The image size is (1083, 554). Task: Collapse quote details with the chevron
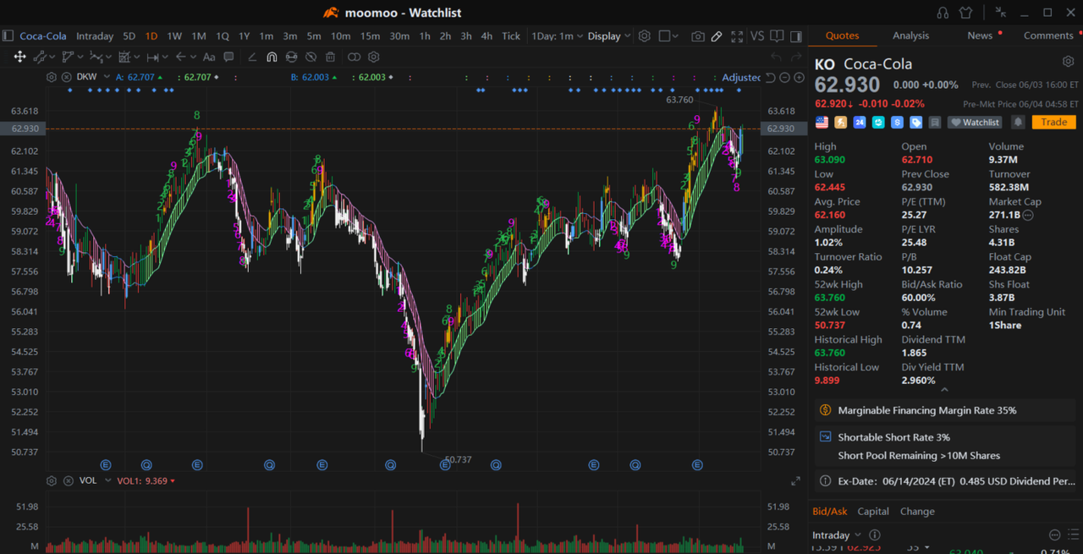pyautogui.click(x=944, y=390)
